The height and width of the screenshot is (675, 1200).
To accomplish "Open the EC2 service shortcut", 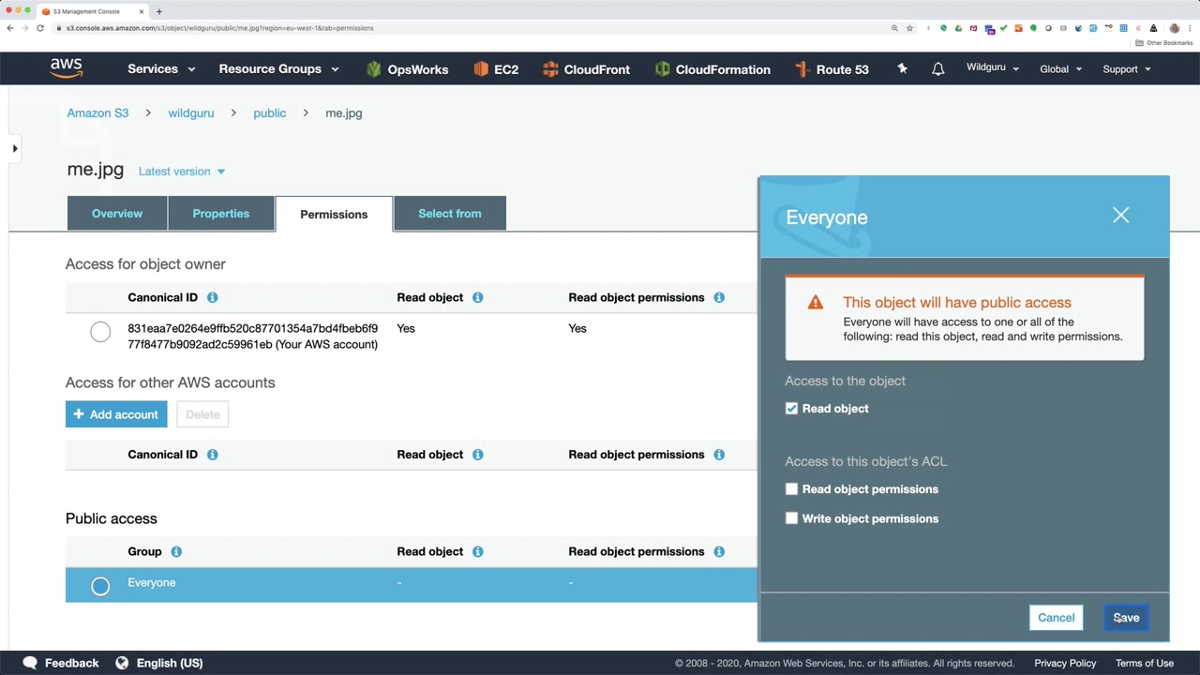I will 496,69.
